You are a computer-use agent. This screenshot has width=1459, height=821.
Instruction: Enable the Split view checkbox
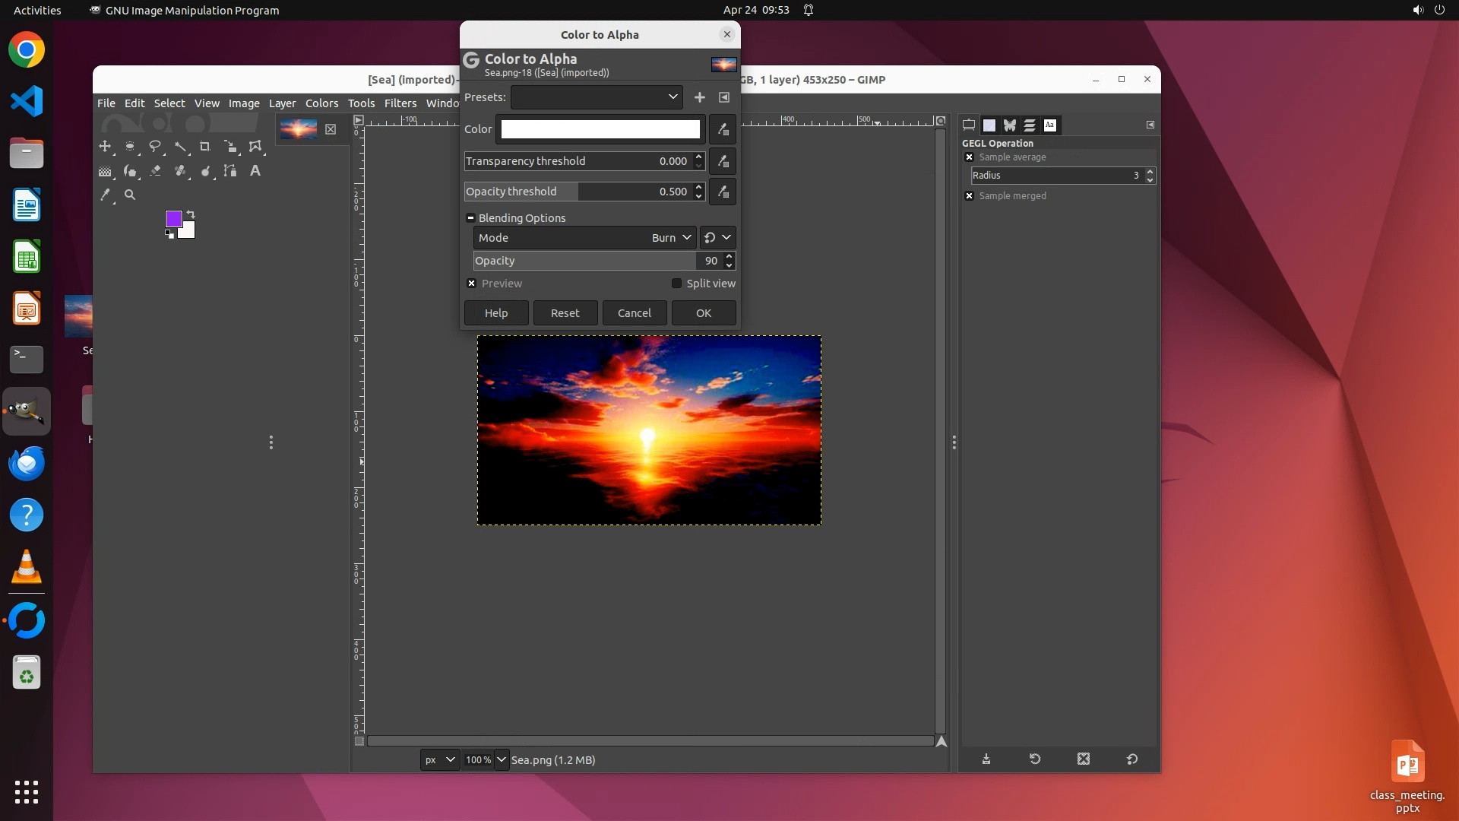click(x=676, y=284)
